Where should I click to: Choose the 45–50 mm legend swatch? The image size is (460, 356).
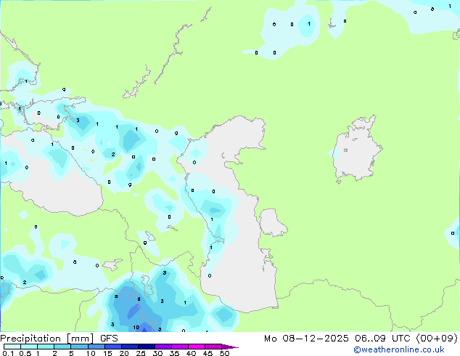[213, 347]
